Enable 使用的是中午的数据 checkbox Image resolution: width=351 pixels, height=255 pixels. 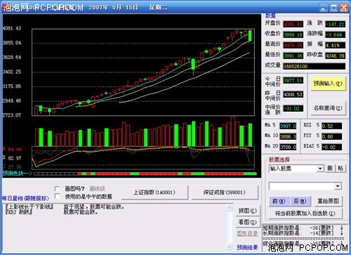pyautogui.click(x=57, y=196)
